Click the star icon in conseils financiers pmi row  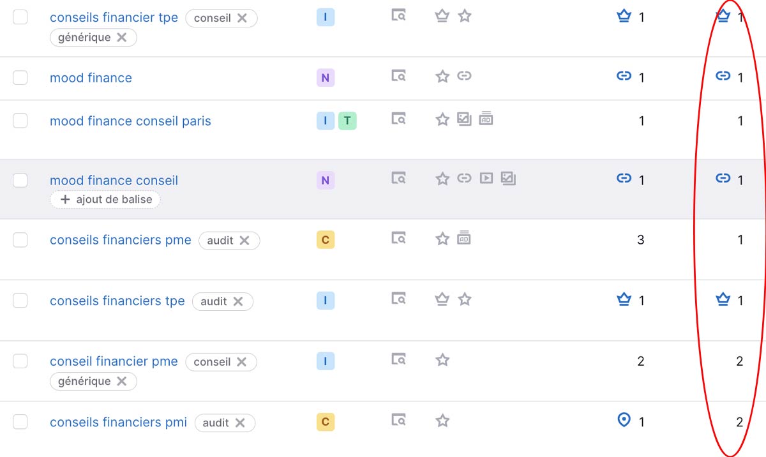pos(442,421)
